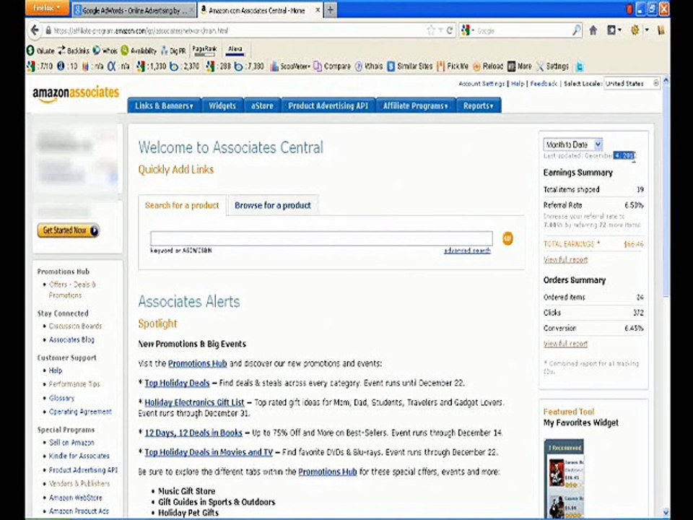Click the Twitter bird toolbar icon
Image resolution: width=693 pixels, height=520 pixels.
579,66
